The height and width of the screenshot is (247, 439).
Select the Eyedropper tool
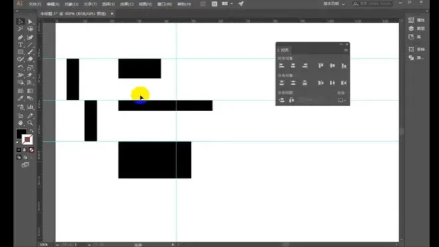coord(21,99)
